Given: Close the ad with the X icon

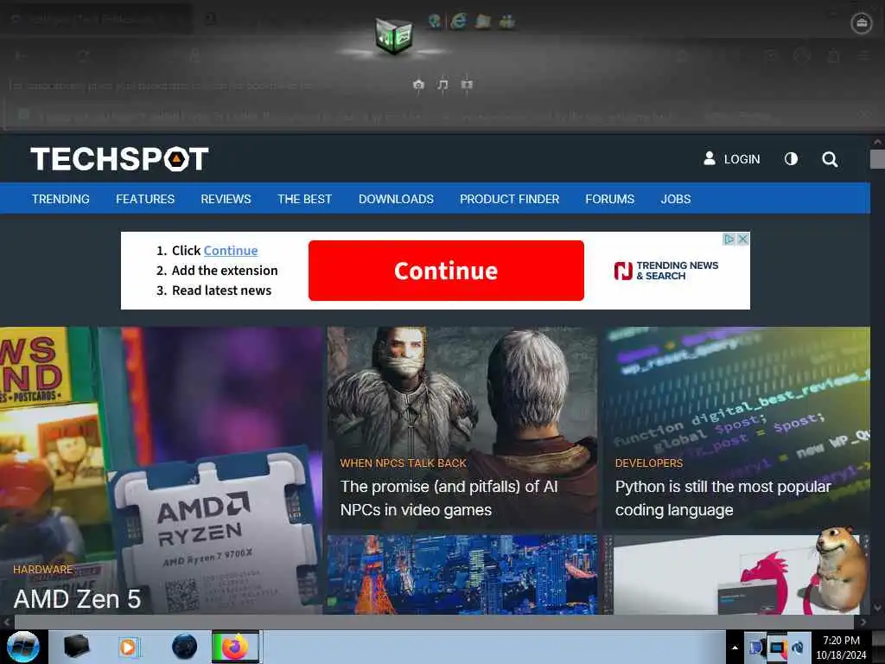Looking at the screenshot, I should coord(743,239).
